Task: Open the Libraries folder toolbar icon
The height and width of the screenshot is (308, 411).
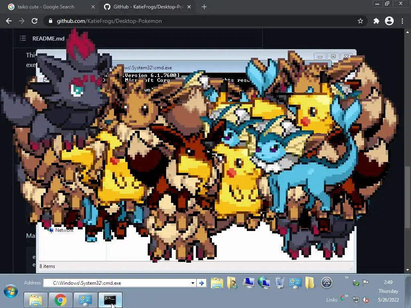Action: (x=217, y=283)
